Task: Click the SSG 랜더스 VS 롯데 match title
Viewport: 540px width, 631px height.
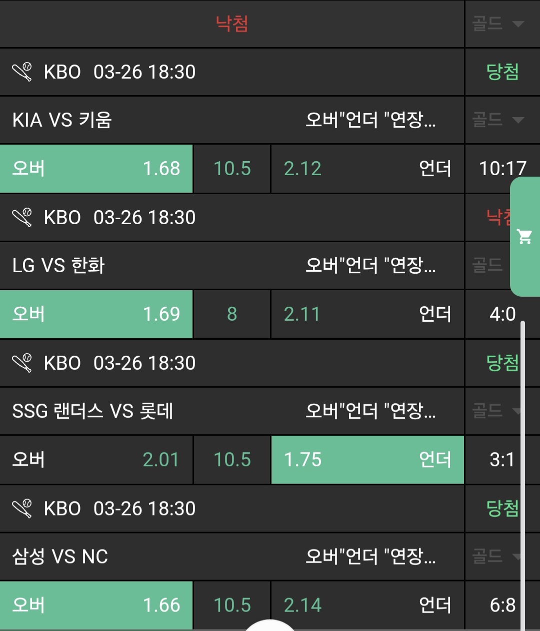Action: (x=92, y=411)
